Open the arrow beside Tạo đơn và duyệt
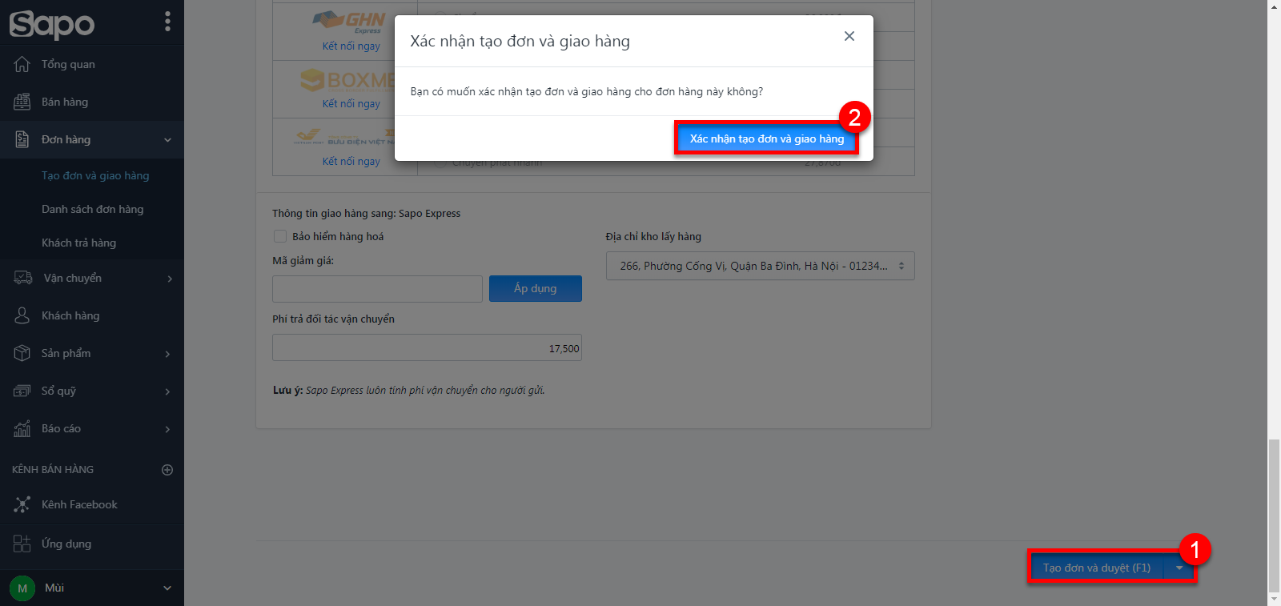Screen dimensions: 1281x606 1179,568
